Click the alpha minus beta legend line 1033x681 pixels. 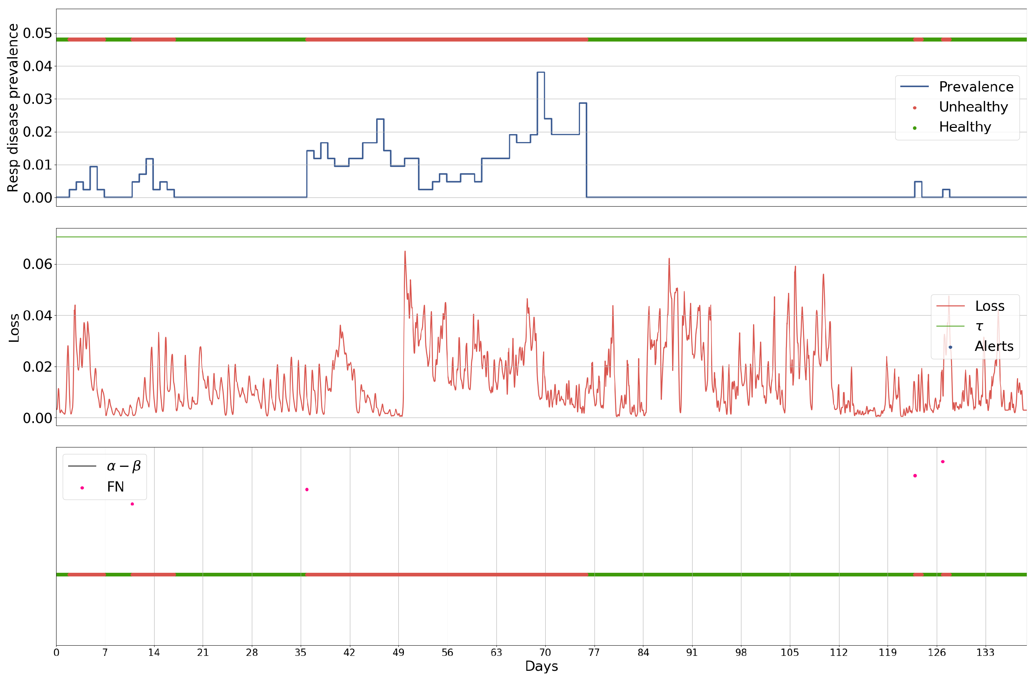click(x=82, y=466)
